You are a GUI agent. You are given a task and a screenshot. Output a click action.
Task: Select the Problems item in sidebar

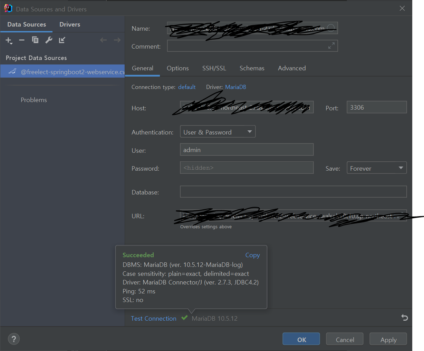point(34,100)
